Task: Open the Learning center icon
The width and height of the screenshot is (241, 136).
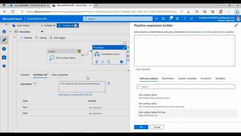Action: [x=4, y=66]
